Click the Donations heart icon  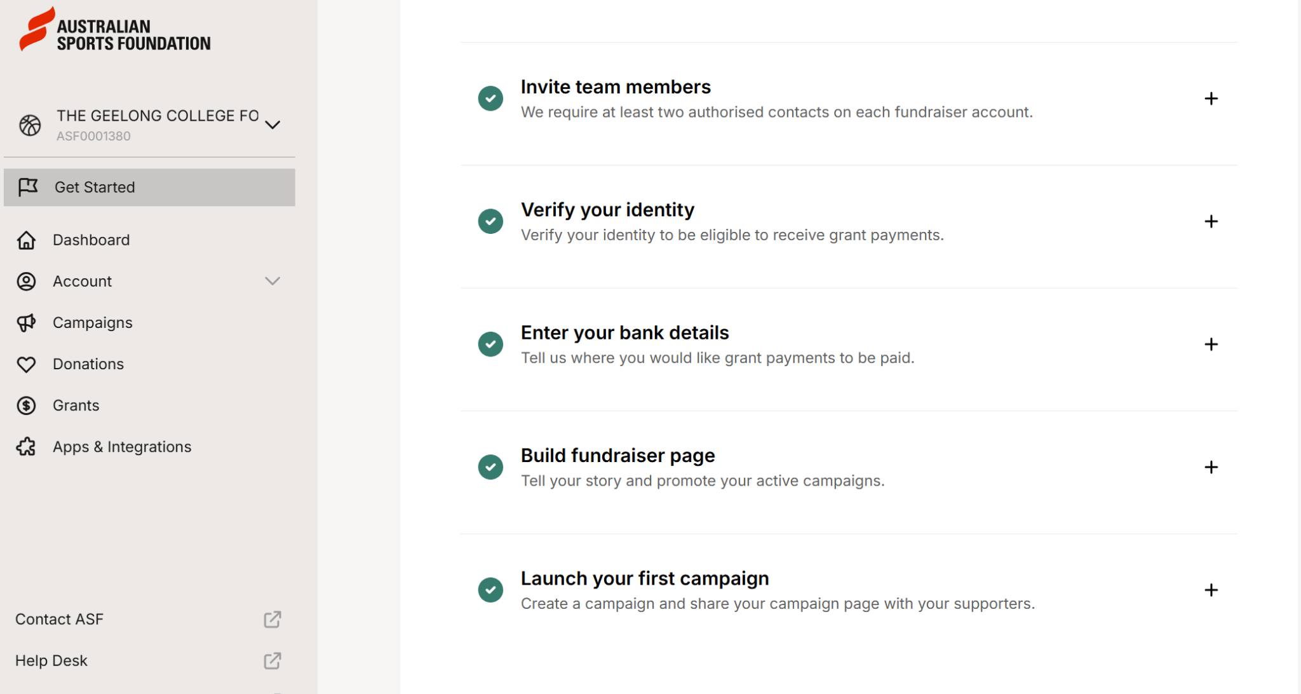coord(26,364)
